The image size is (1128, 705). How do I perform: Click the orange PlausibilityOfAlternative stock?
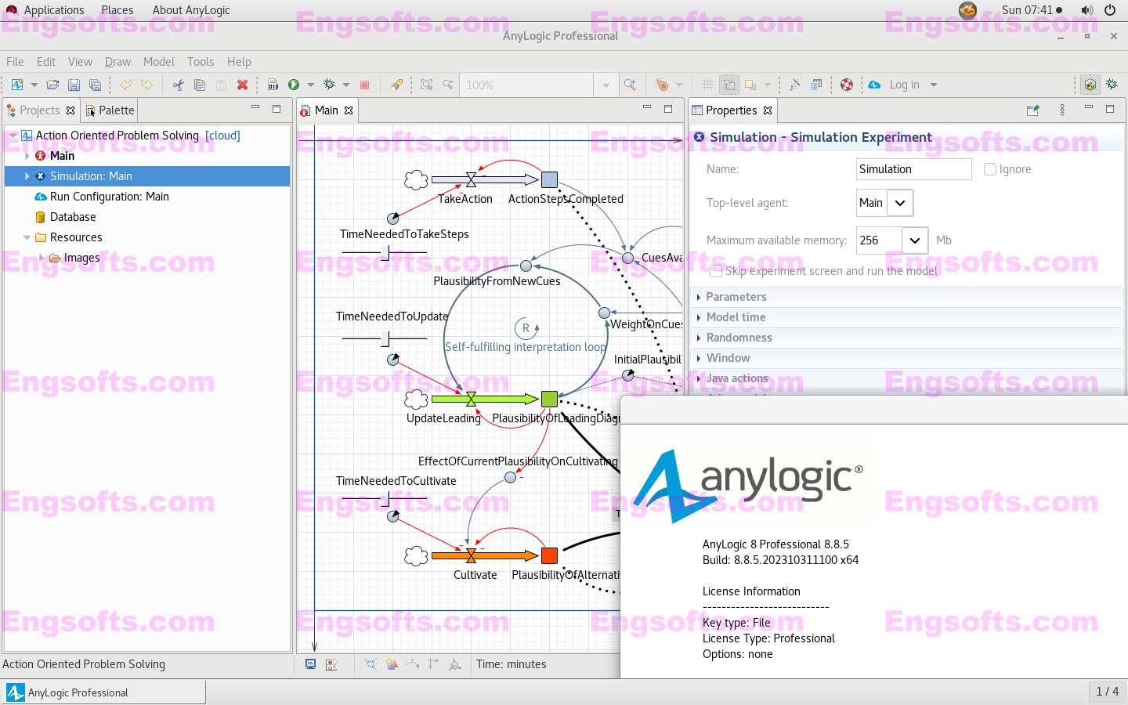(x=549, y=555)
